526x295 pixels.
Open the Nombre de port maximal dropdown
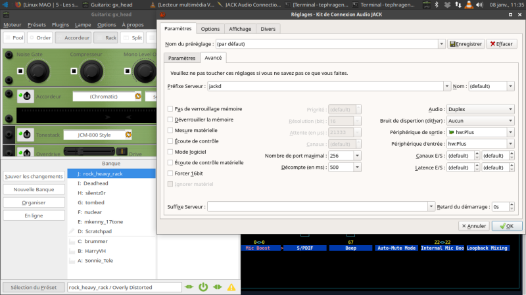(357, 156)
